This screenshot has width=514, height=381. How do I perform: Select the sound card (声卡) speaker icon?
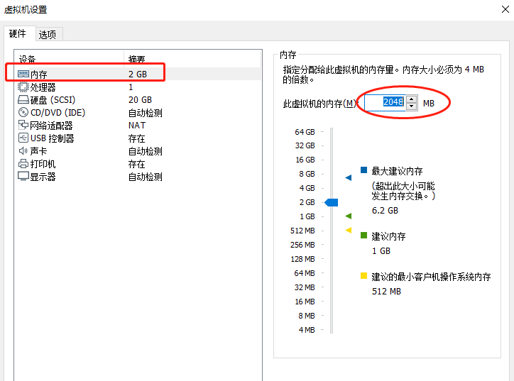[x=23, y=150]
